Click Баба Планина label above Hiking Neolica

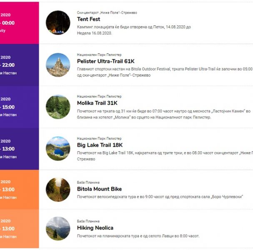(x=88, y=221)
